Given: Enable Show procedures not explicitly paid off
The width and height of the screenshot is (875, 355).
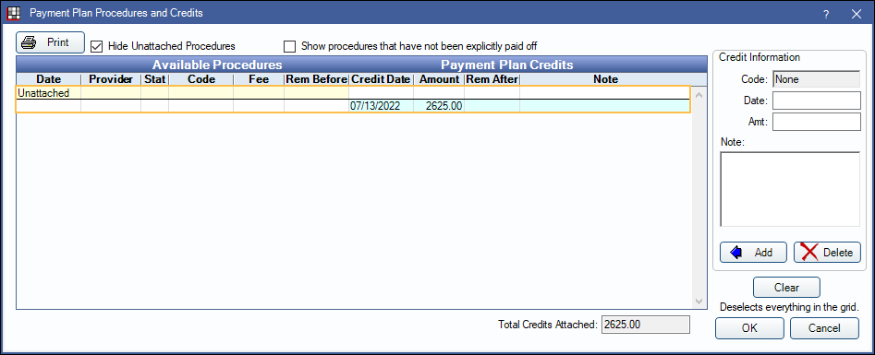Looking at the screenshot, I should point(289,46).
